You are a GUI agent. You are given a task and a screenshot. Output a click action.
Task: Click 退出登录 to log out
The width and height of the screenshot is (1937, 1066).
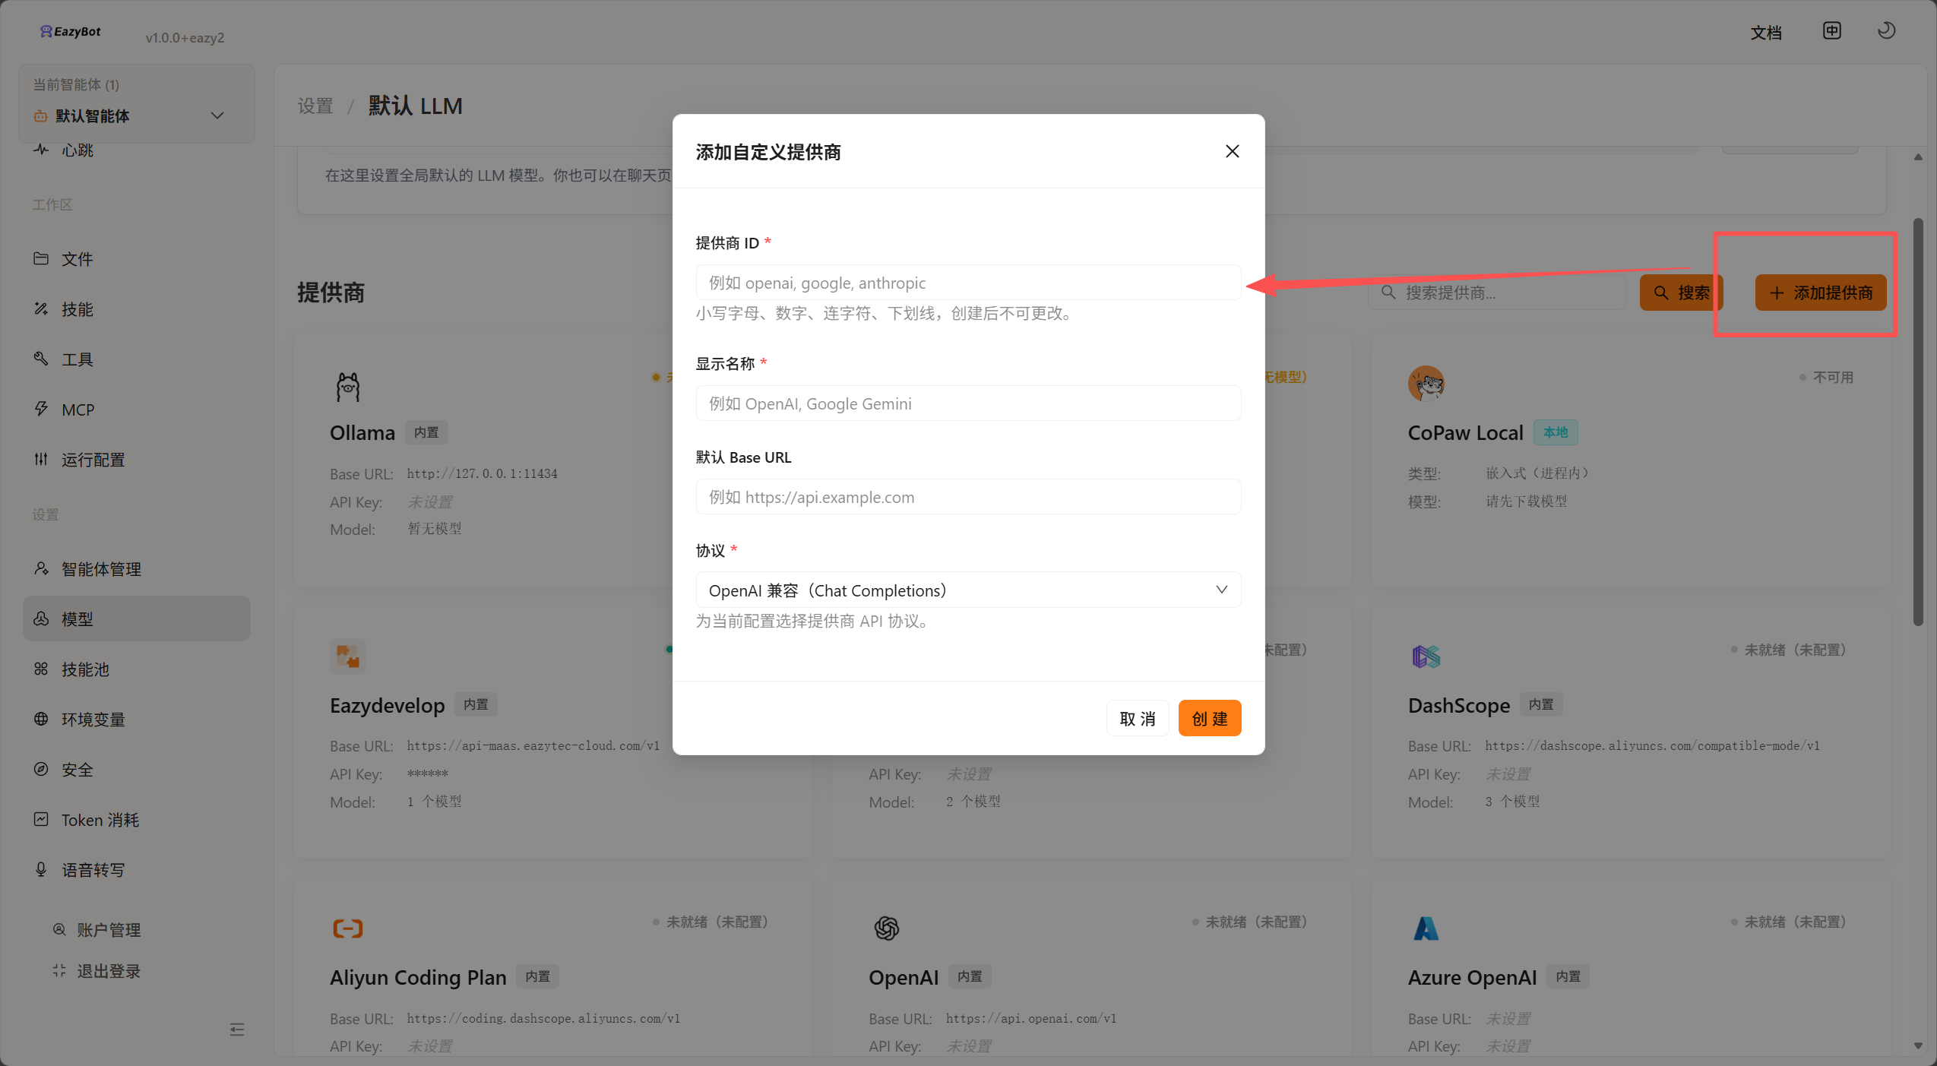97,971
